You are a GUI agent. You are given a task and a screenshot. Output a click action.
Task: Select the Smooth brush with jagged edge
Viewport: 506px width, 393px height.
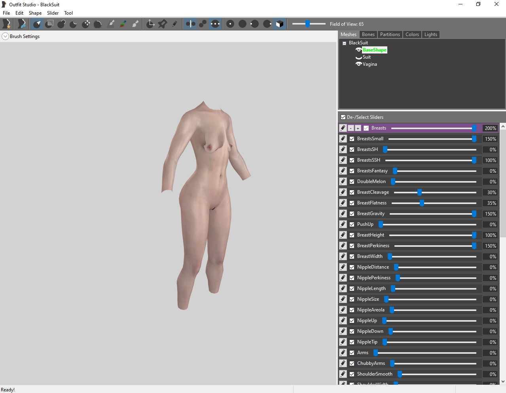coord(98,24)
